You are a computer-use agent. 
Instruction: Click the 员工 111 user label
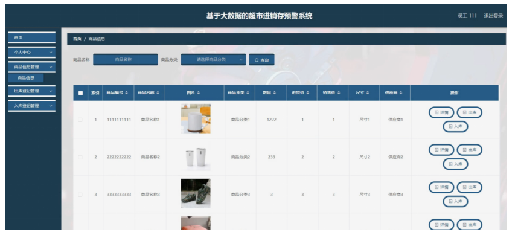pyautogui.click(x=467, y=16)
